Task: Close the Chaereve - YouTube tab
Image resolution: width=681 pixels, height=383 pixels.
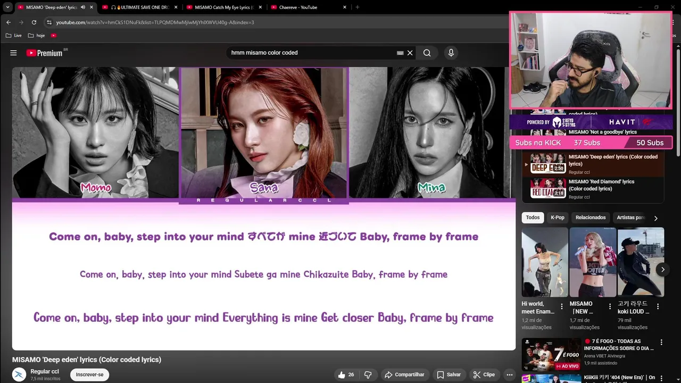Action: (345, 7)
